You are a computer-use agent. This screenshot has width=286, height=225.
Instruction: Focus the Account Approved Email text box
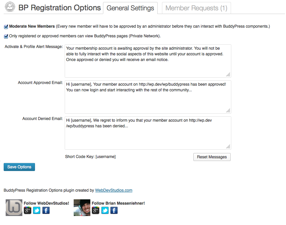pos(148,97)
